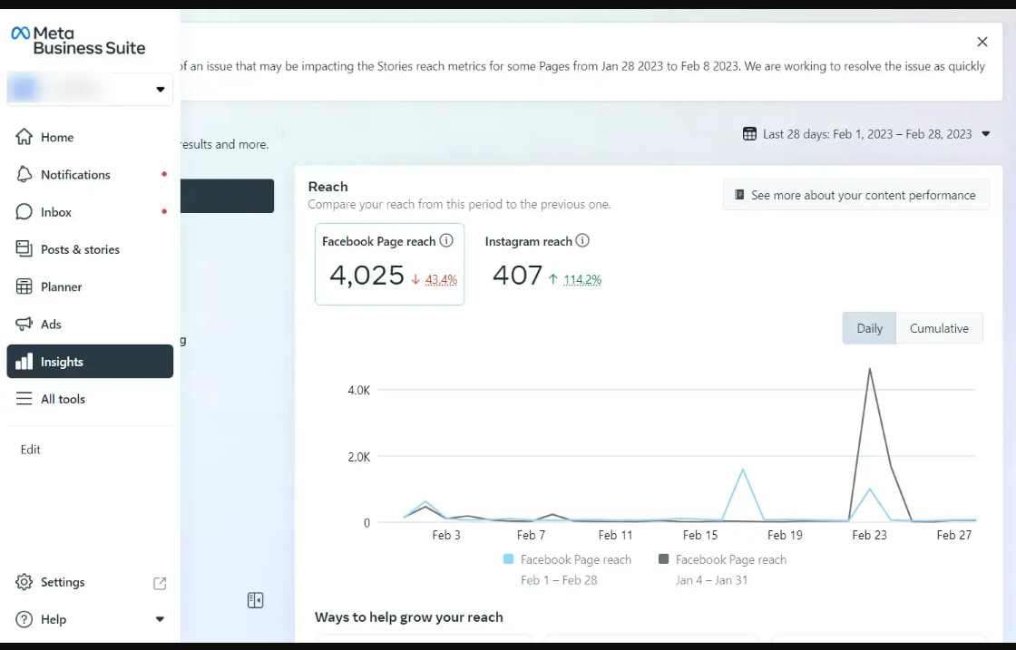
Task: Open Posts & stories menu item
Action: coord(80,249)
